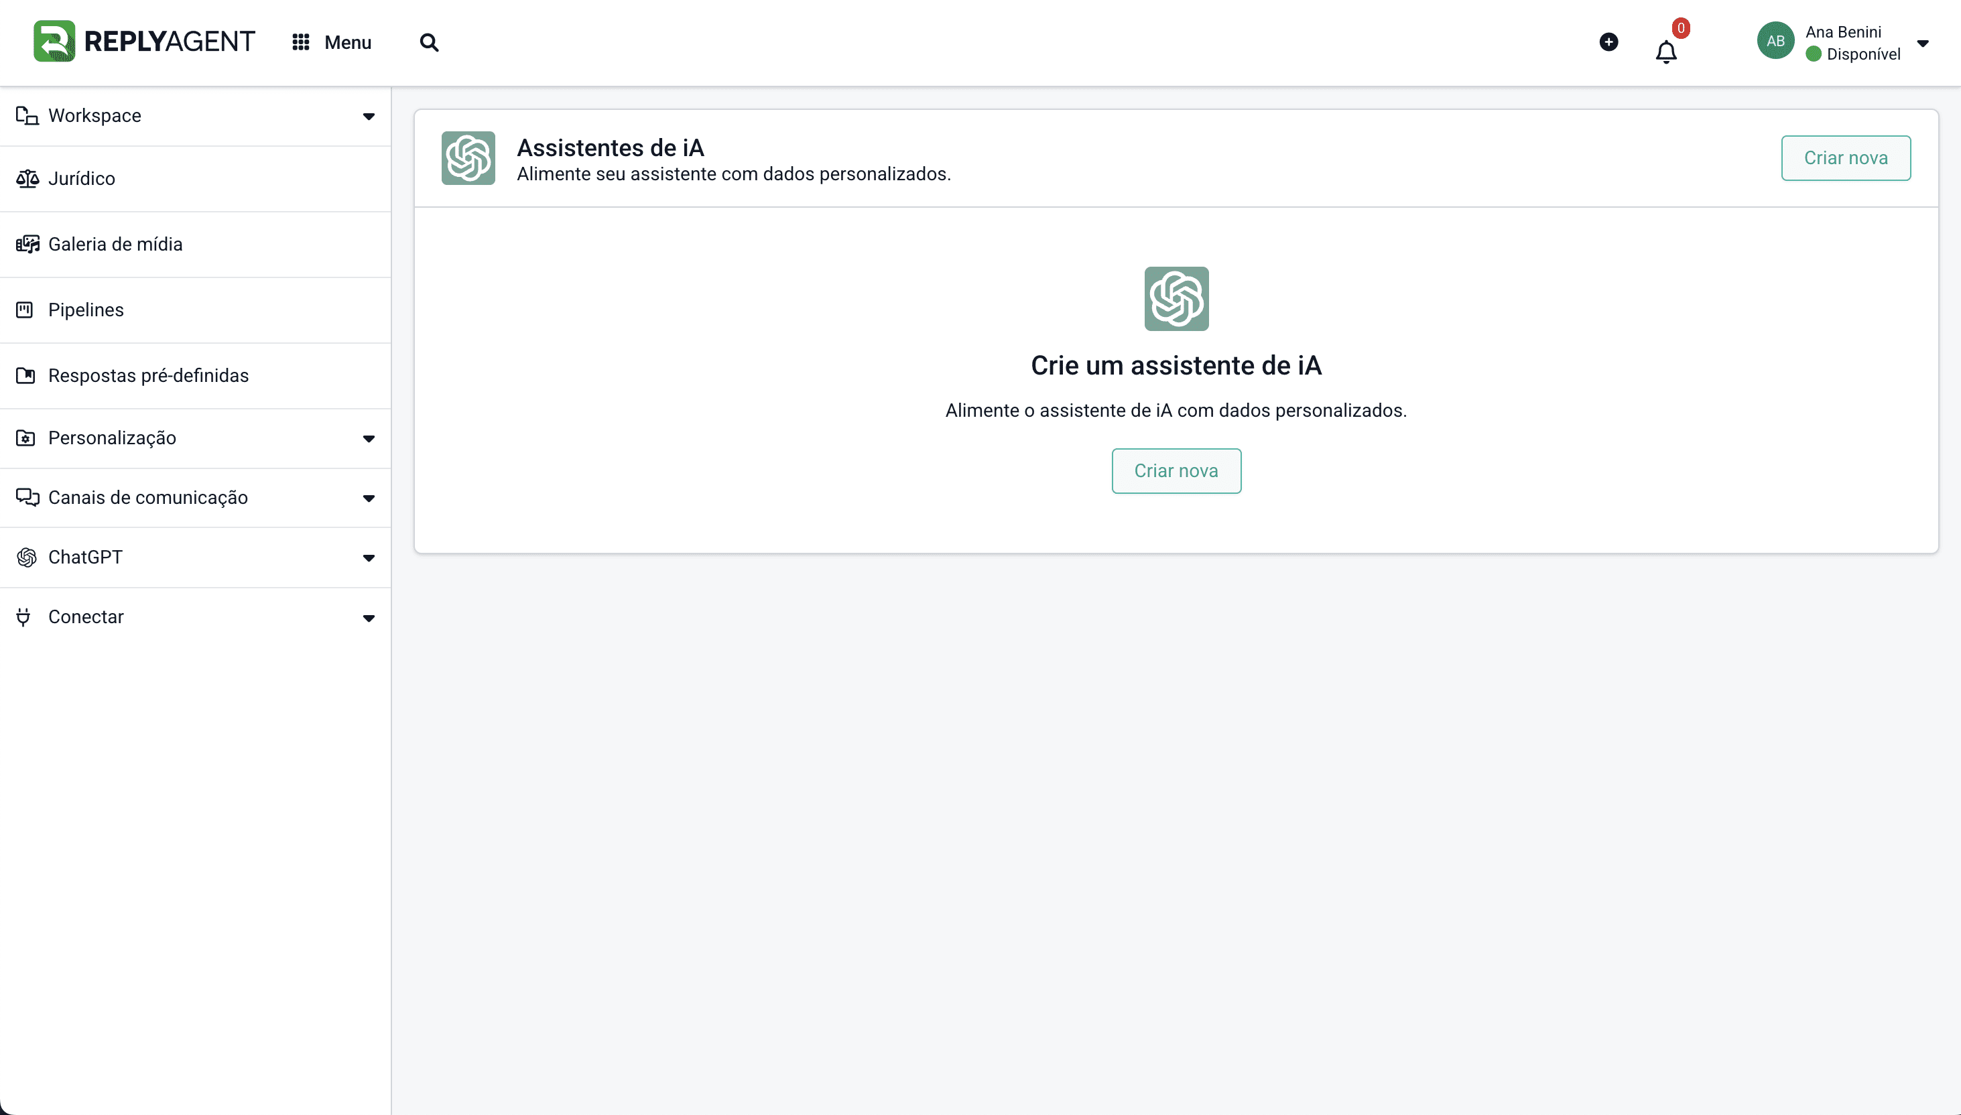
Task: Click the Assistentes de iA title
Action: 611,147
